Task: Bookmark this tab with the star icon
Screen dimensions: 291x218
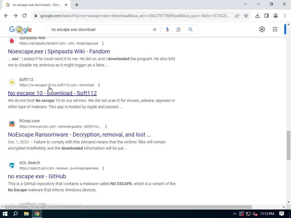Action: [246, 16]
